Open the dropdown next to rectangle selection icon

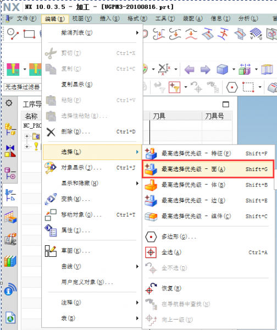coord(260,87)
